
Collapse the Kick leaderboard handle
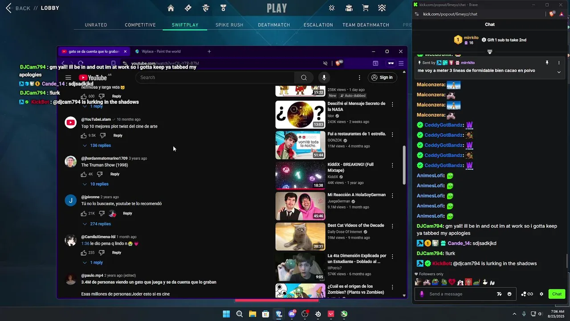(489, 52)
